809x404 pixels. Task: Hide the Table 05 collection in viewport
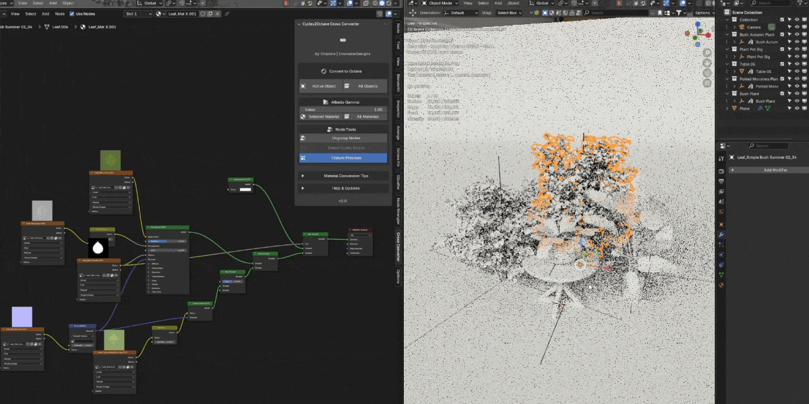(x=796, y=64)
